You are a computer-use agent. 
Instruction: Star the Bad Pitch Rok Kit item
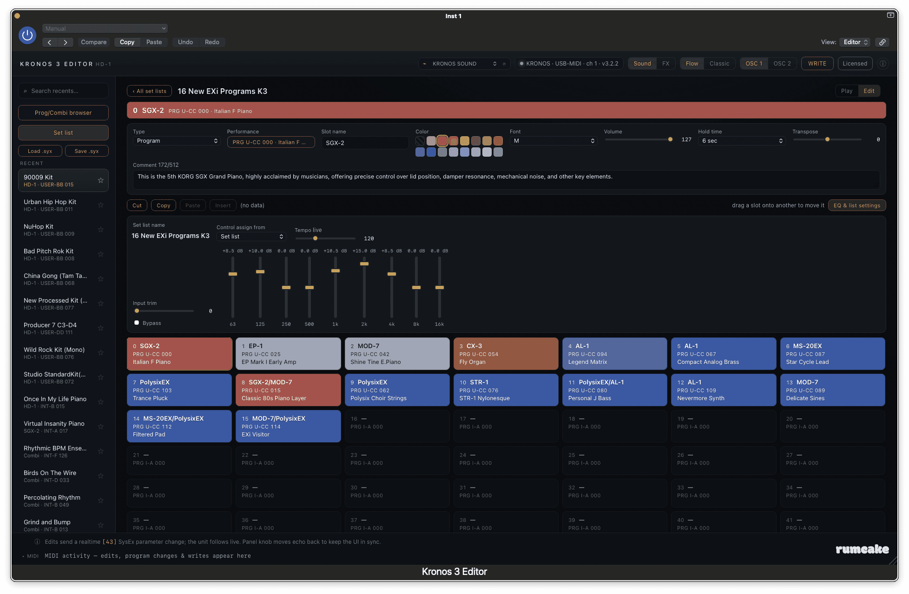tap(100, 254)
